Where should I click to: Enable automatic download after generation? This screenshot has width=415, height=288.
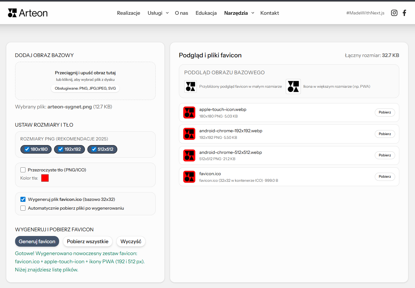[23, 208]
